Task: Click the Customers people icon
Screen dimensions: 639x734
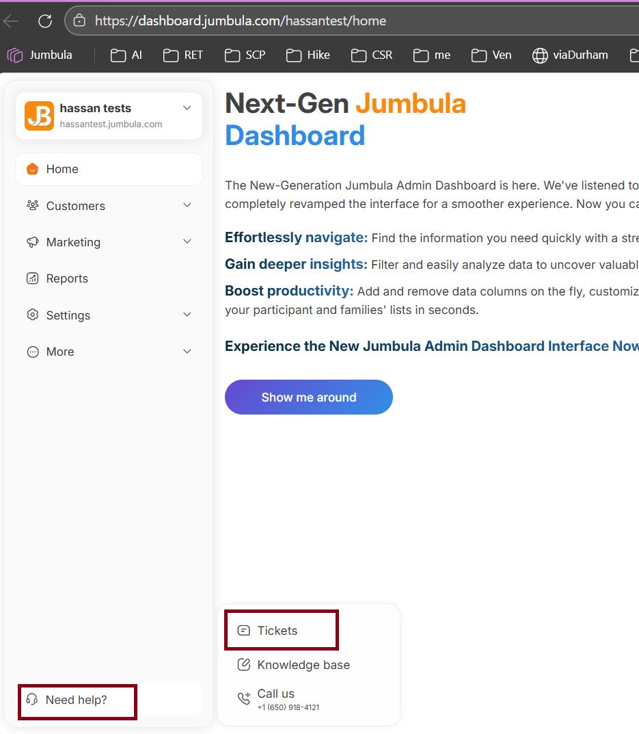Action: [x=32, y=205]
